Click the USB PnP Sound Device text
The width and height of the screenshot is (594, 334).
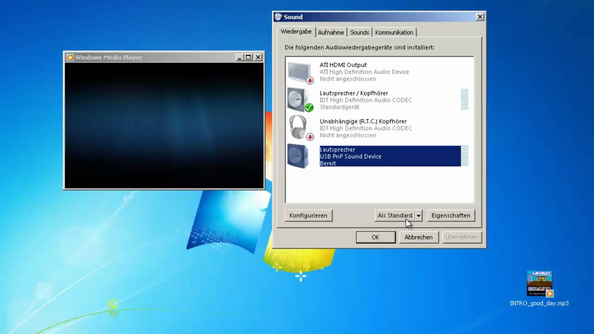point(350,156)
